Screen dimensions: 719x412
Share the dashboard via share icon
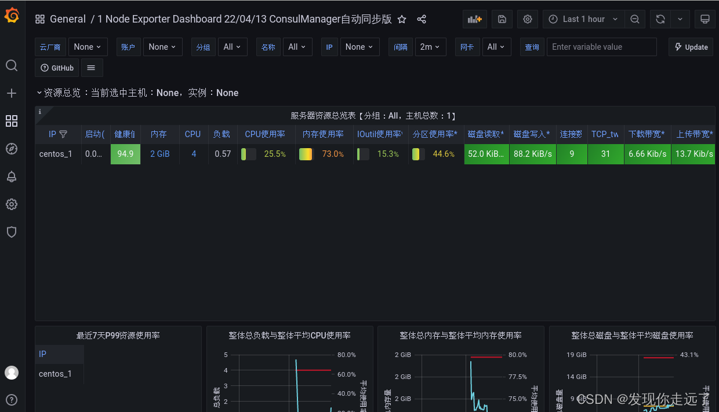point(422,19)
